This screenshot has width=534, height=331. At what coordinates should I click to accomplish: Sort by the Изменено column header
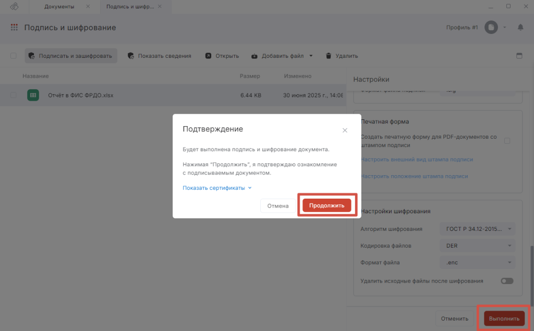298,76
